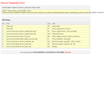The height and width of the screenshot is (104, 104).
Task: Click the Discuz! Database Error heading
Action: click(x=13, y=3)
